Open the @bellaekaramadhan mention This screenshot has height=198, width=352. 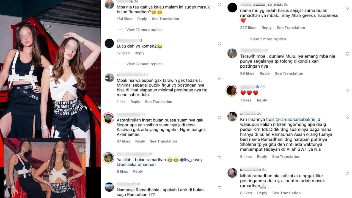point(136,164)
